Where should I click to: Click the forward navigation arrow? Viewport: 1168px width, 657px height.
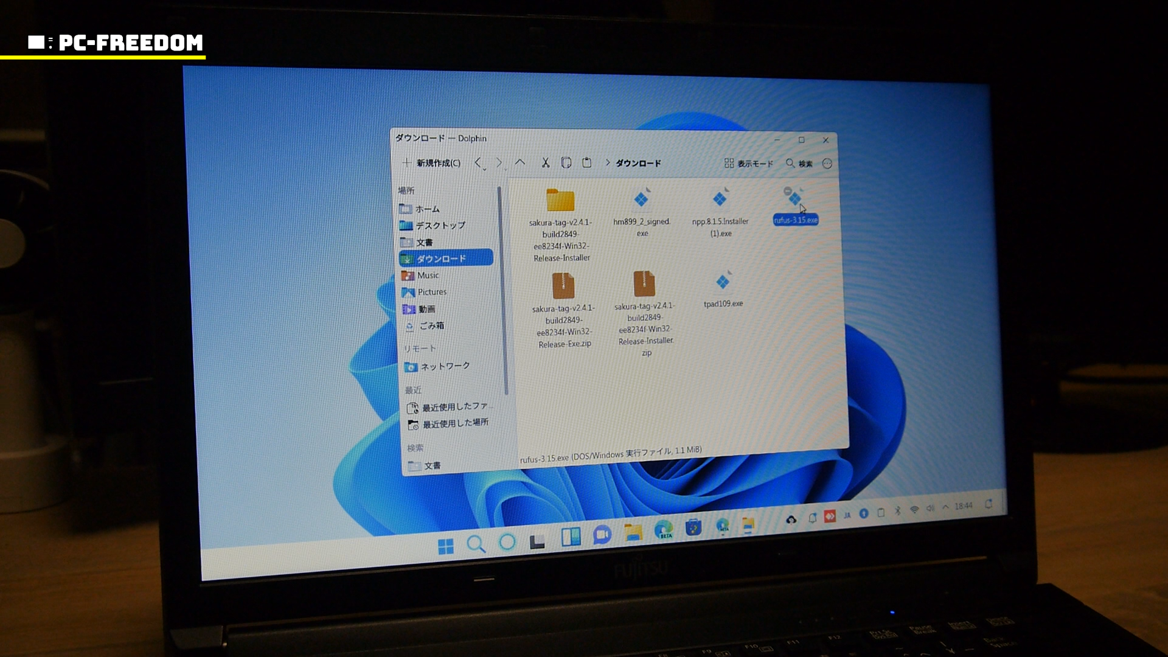[x=499, y=162]
